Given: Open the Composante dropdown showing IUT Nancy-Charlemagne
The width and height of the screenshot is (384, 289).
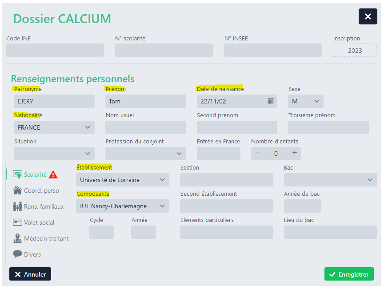Looking at the screenshot, I should pyautogui.click(x=123, y=206).
